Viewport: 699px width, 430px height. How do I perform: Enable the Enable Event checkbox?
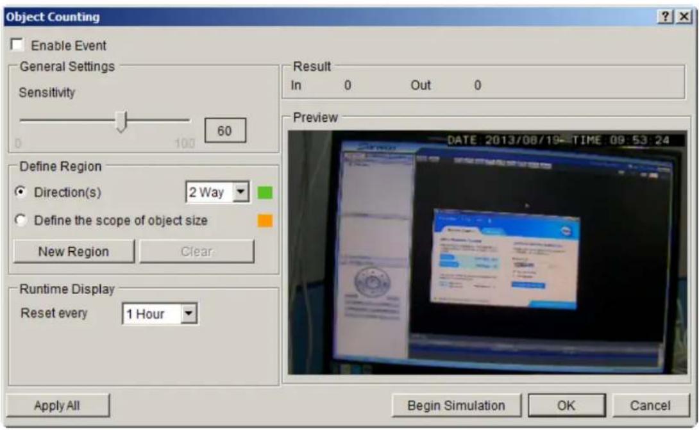tap(17, 45)
